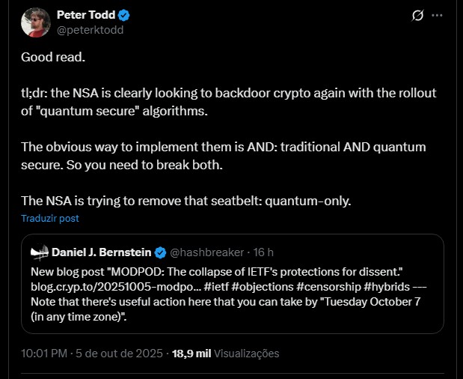Click Daniel J. Bernstein's verified badge
Image resolution: width=463 pixels, height=379 pixels.
(159, 252)
